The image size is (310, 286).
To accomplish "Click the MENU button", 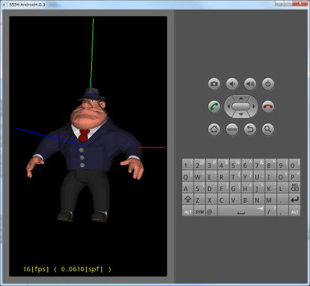I will click(232, 129).
